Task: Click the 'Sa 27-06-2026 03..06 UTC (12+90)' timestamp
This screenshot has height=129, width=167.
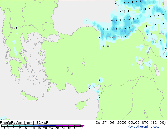Action: pyautogui.click(x=131, y=123)
